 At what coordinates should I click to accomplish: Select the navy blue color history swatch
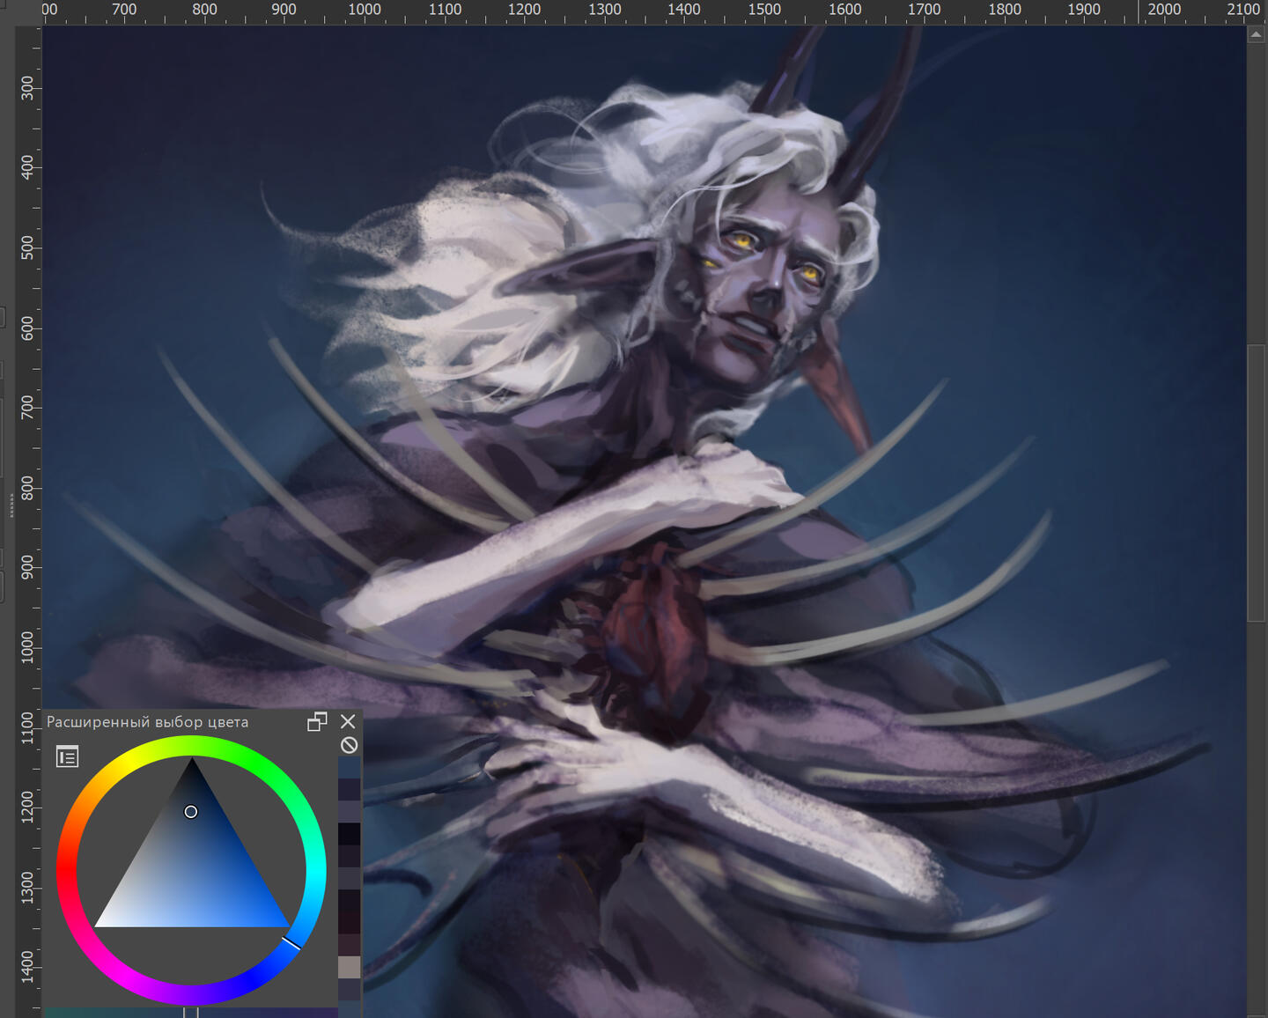(350, 767)
